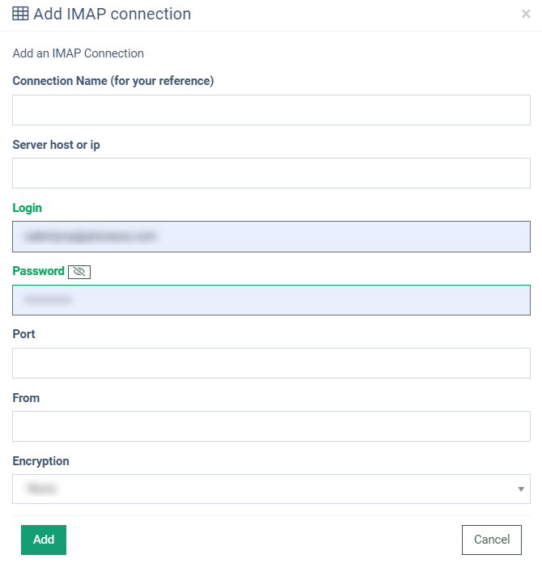Click the table grid icon in the title
This screenshot has height=576, width=542.
pyautogui.click(x=20, y=14)
